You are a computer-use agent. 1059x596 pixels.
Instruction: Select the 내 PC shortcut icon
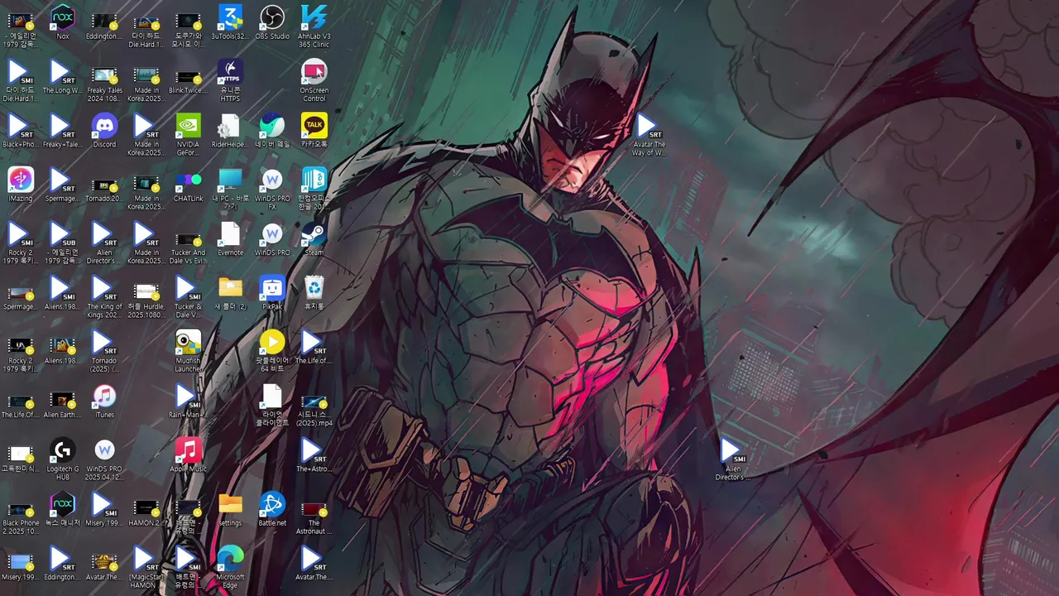230,189
